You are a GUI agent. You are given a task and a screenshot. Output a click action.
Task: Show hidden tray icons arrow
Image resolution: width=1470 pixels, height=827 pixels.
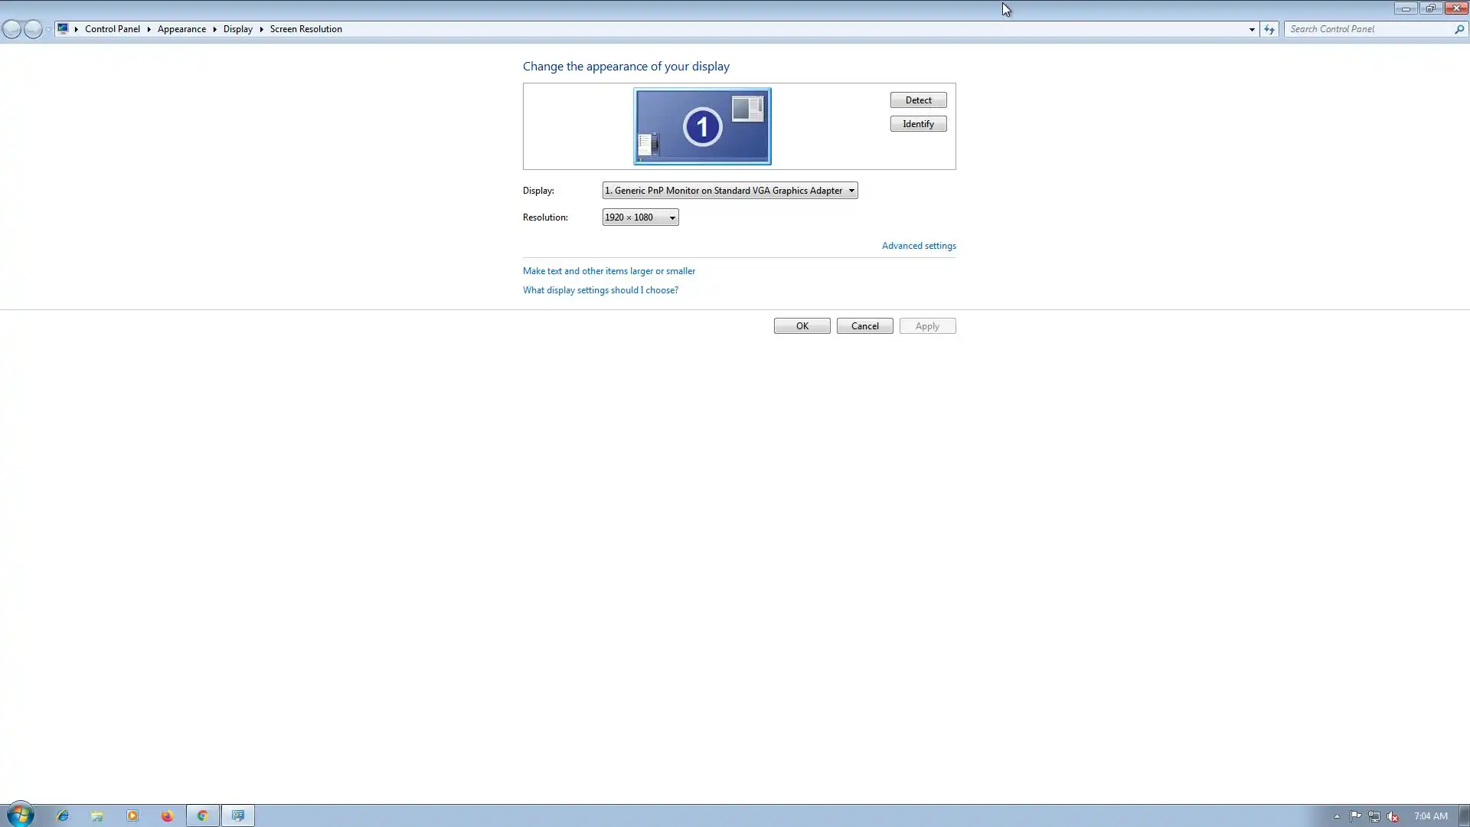click(x=1337, y=816)
